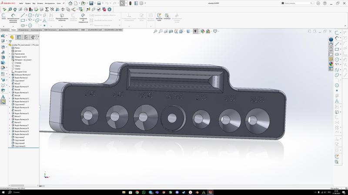
Task: Toggle Быстрый эскиз mode
Action: click(x=159, y=16)
